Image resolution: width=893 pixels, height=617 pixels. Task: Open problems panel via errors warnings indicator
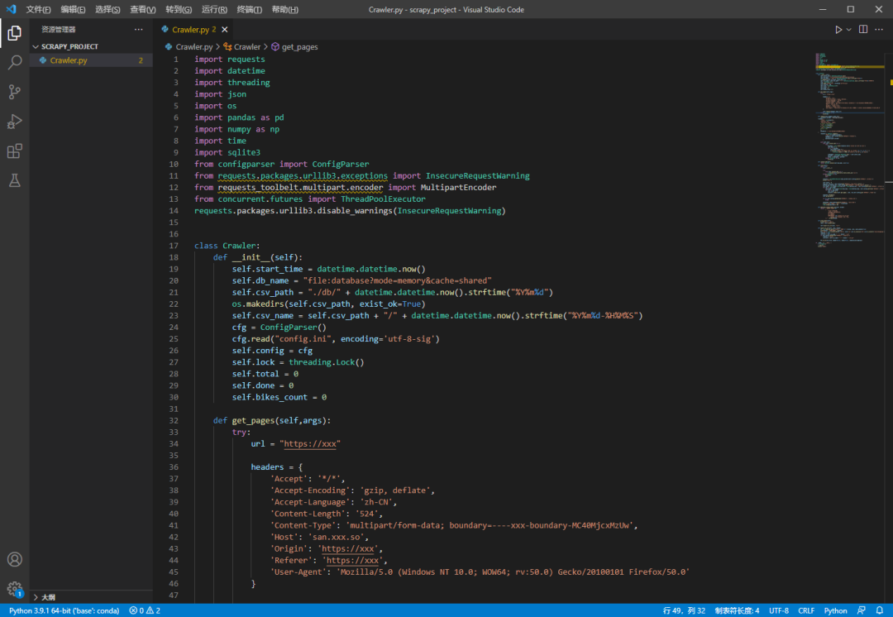145,610
